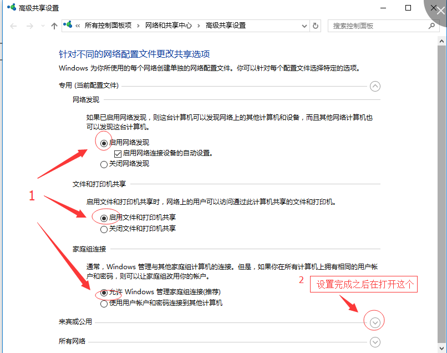Screen dimensions: 447x353
Task: Select 关闭网络发现 radio button
Action: click(x=104, y=164)
